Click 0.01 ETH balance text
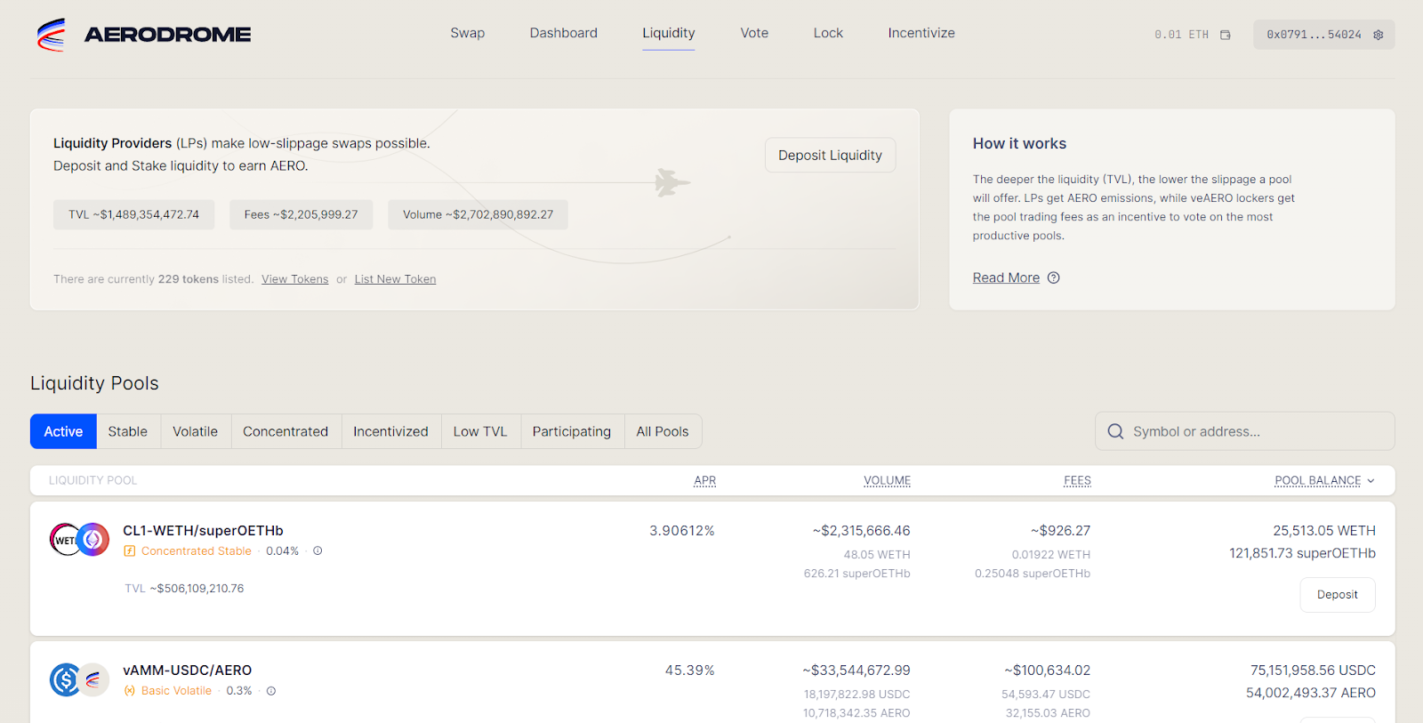Screen dimensions: 1423x723 (1182, 35)
